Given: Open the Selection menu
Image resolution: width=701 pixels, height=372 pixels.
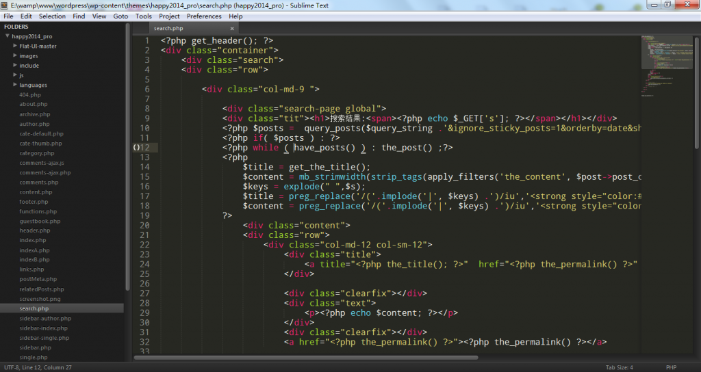Looking at the screenshot, I should (x=52, y=16).
